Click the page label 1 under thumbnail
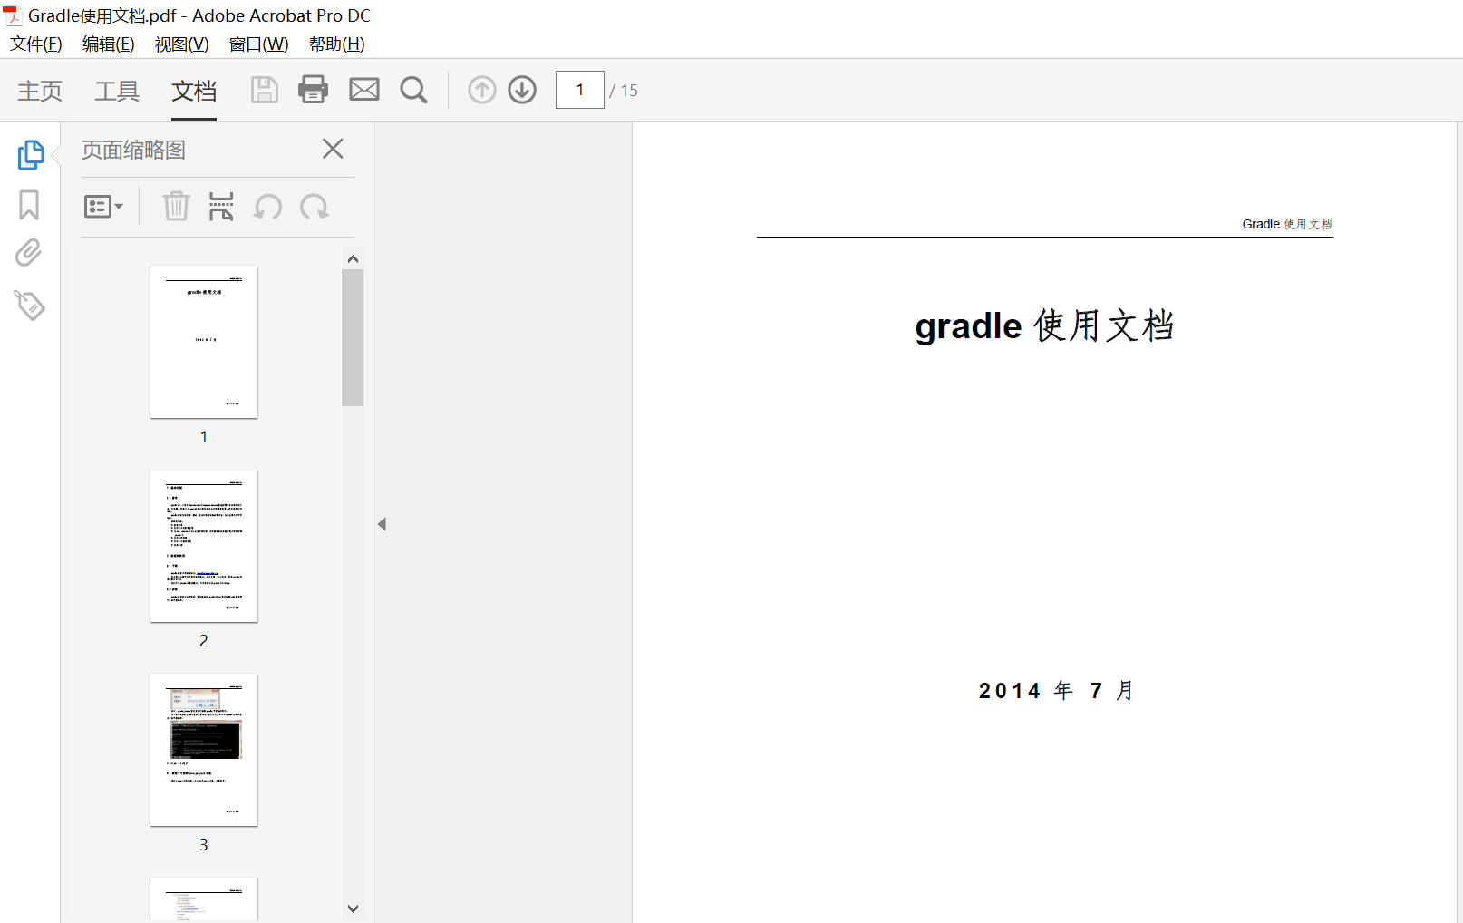This screenshot has height=923, width=1463. (204, 437)
